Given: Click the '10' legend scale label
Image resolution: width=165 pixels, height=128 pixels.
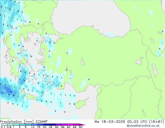Looking at the screenshot, I should (x=33, y=127).
